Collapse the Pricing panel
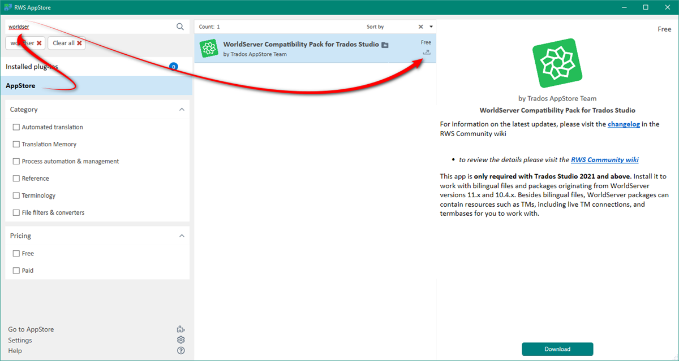 click(182, 236)
